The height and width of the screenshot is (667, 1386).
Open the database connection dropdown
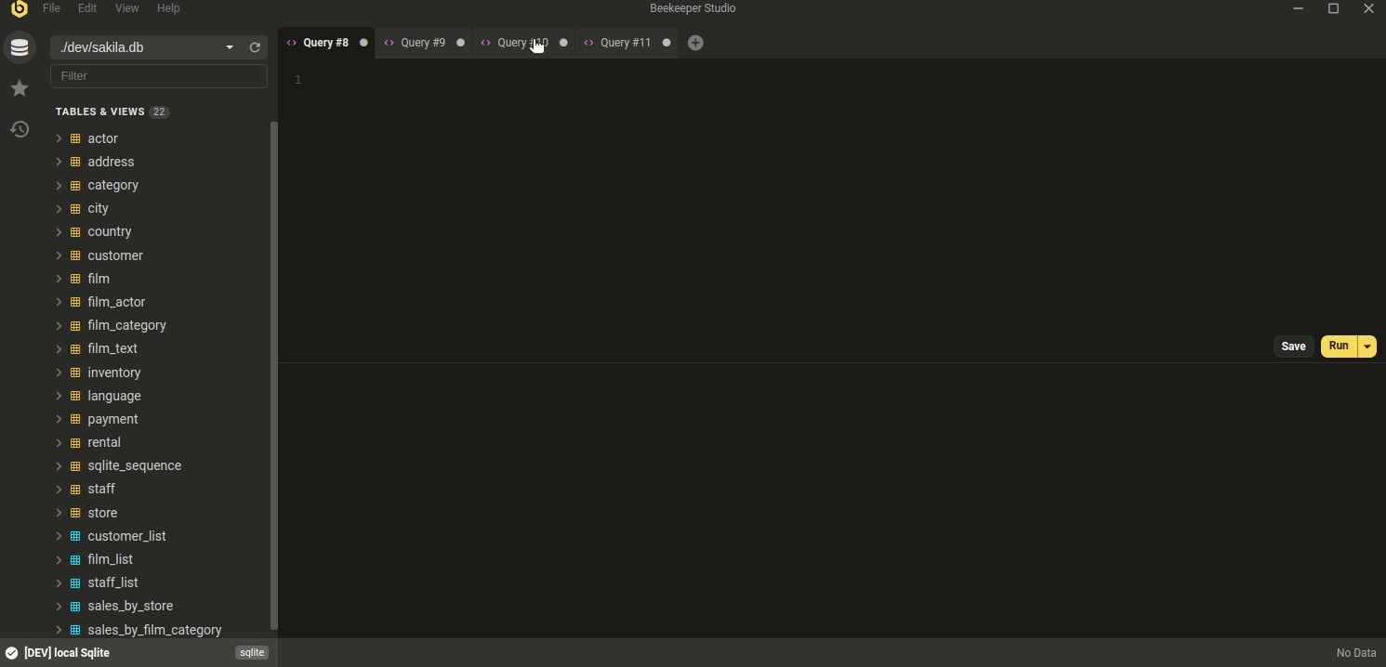pos(229,46)
